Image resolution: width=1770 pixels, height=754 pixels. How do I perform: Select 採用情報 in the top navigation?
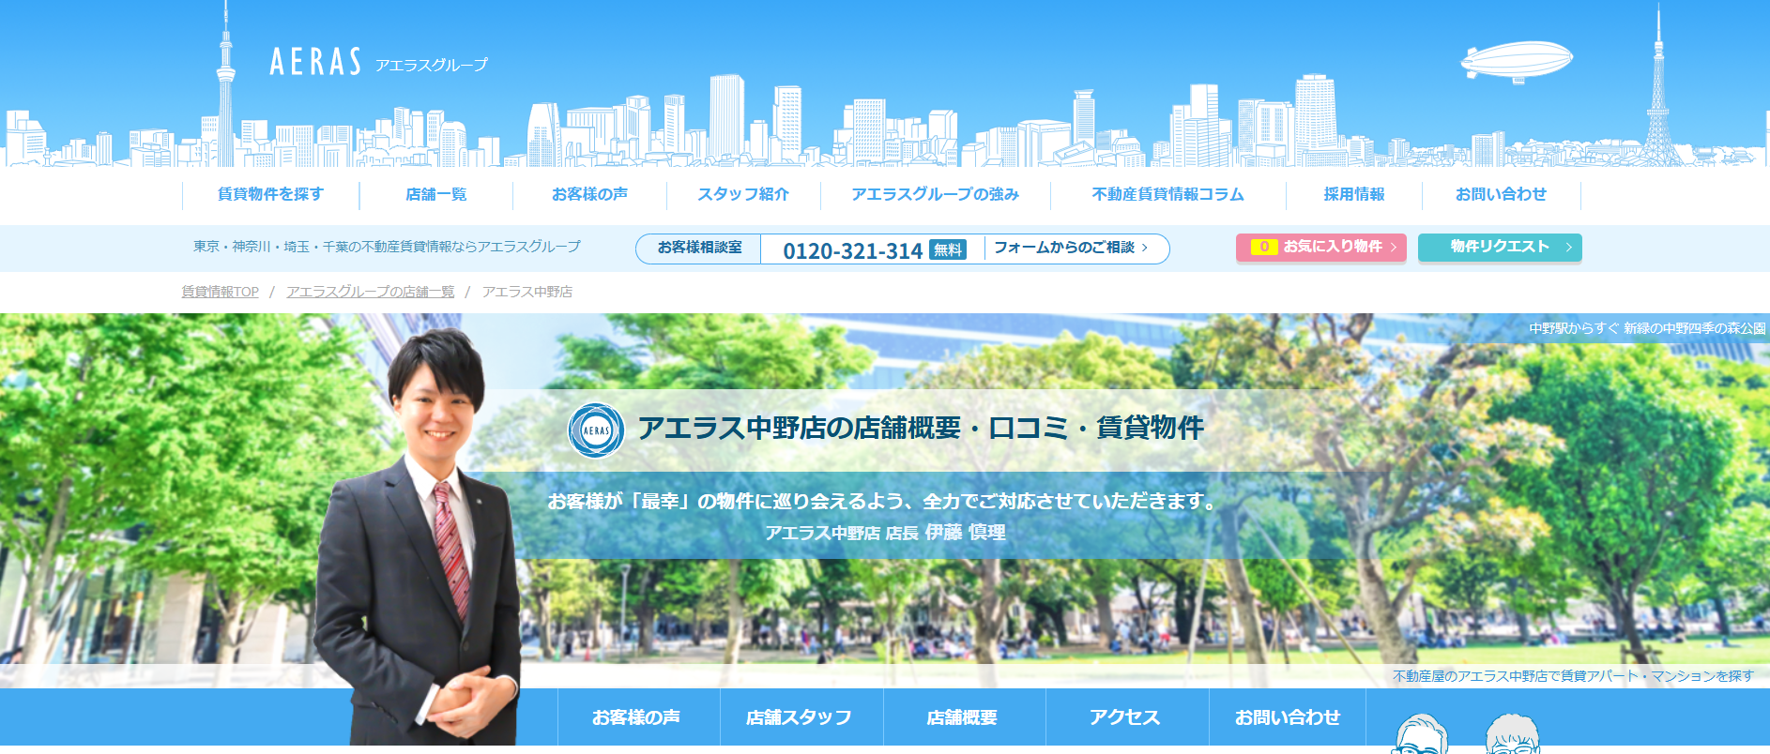pyautogui.click(x=1353, y=194)
